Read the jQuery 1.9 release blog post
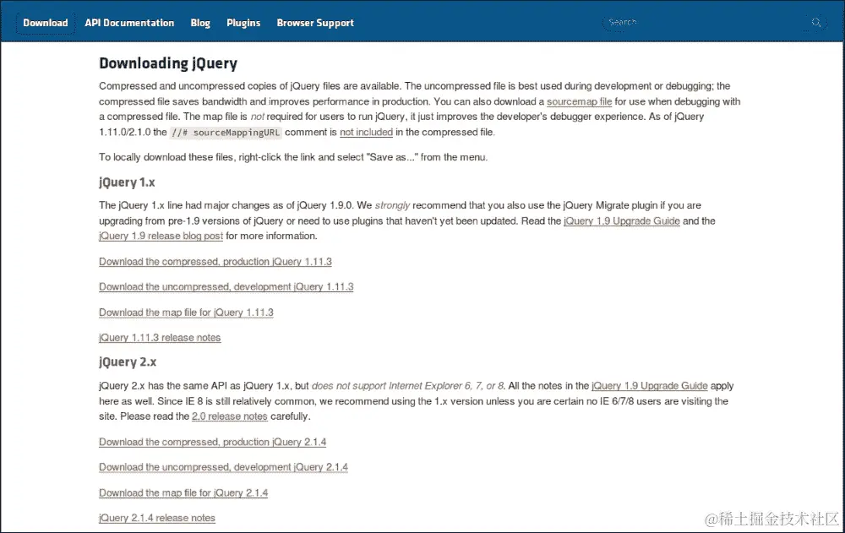 click(x=161, y=236)
